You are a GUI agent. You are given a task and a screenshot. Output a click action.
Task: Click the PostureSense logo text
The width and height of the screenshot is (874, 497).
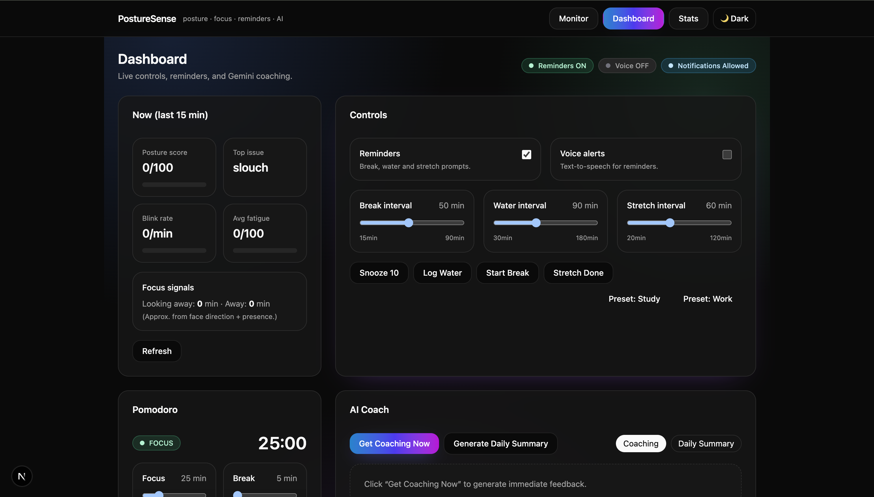click(147, 19)
